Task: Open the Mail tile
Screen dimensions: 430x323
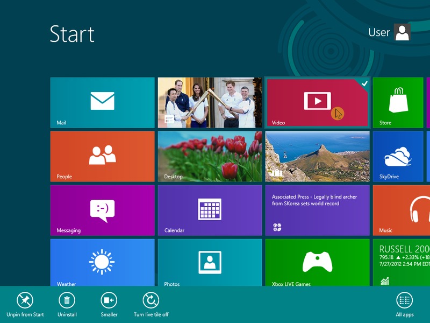Action: tap(102, 102)
